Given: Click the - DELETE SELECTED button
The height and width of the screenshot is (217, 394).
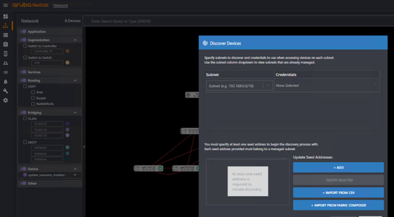Looking at the screenshot, I should [339, 180].
